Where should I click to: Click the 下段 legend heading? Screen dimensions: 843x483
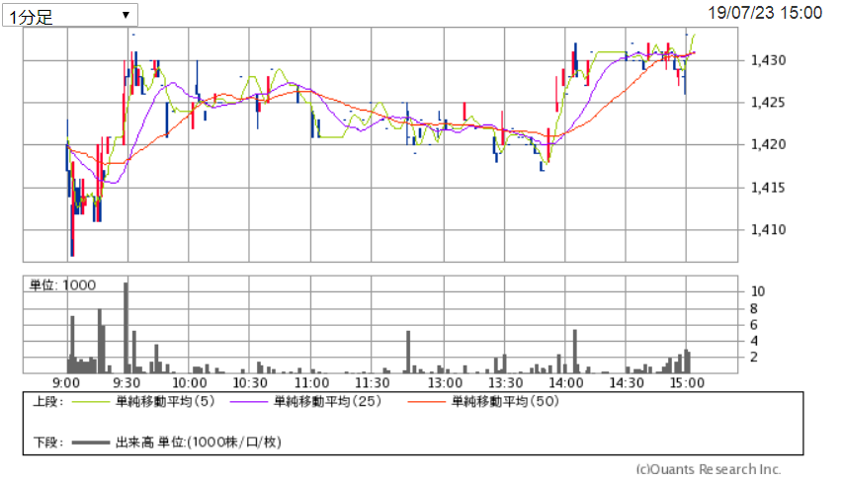click(x=48, y=443)
